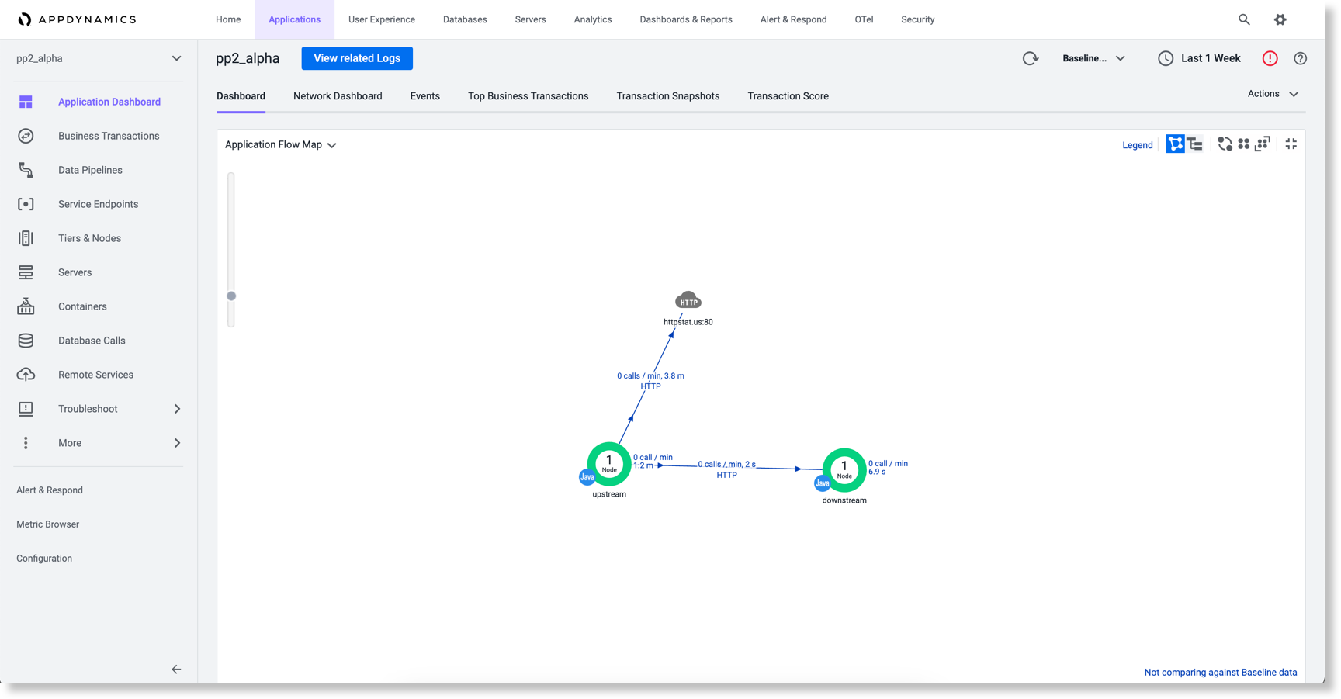Click the Java badge on downstream node
The image size is (1341, 699).
[x=822, y=483]
